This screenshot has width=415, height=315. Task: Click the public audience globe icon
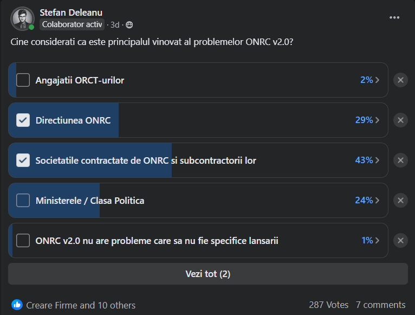(x=129, y=25)
